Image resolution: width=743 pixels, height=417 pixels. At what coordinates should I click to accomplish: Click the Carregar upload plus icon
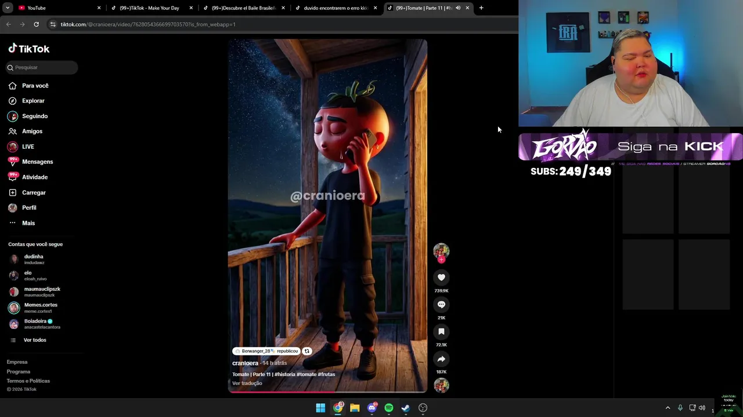[x=12, y=192]
